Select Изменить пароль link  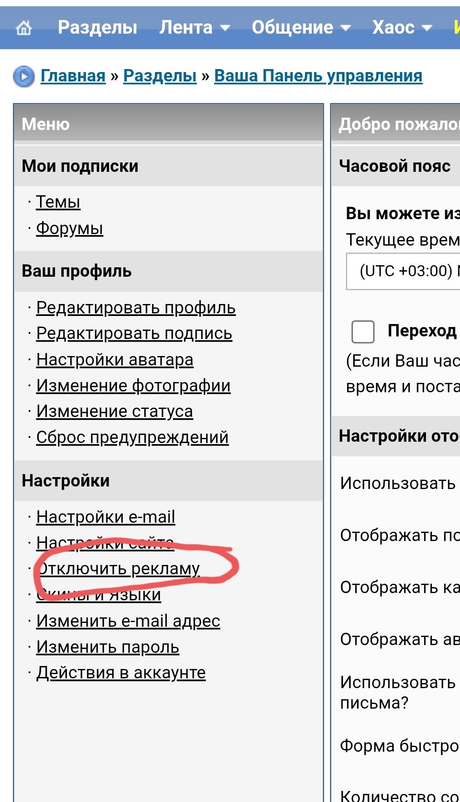[108, 647]
